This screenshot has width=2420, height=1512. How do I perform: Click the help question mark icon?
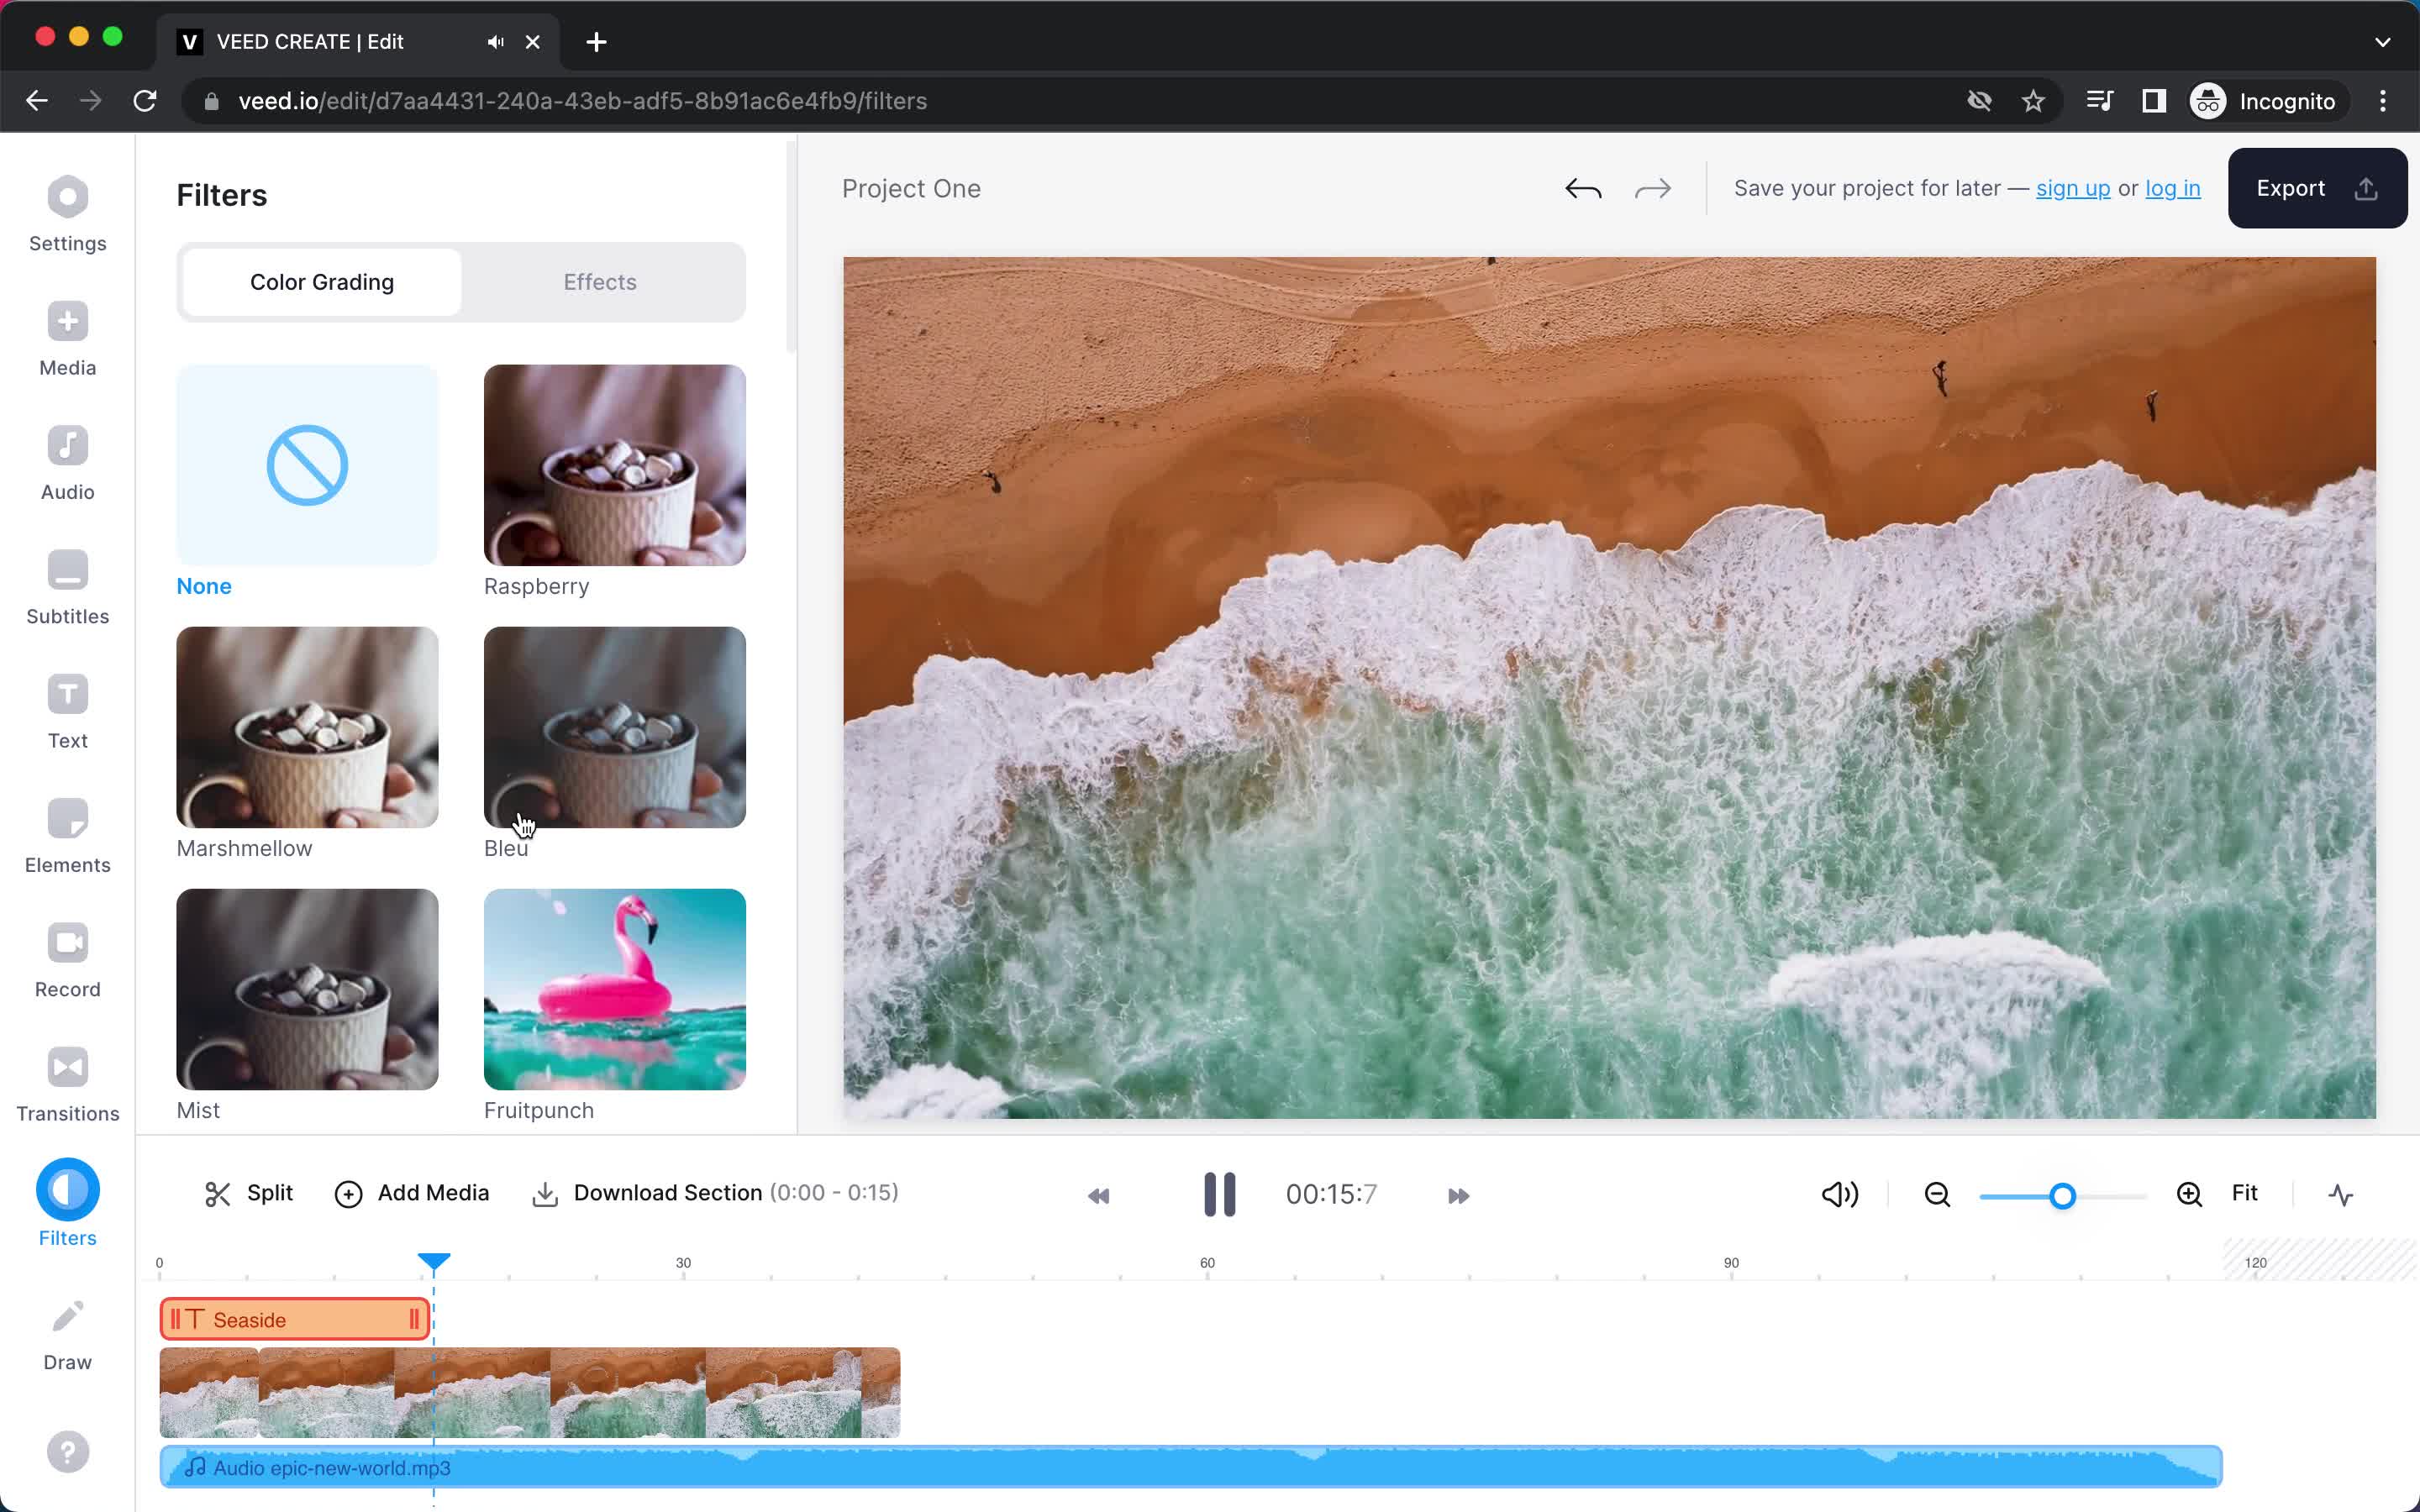[x=68, y=1451]
